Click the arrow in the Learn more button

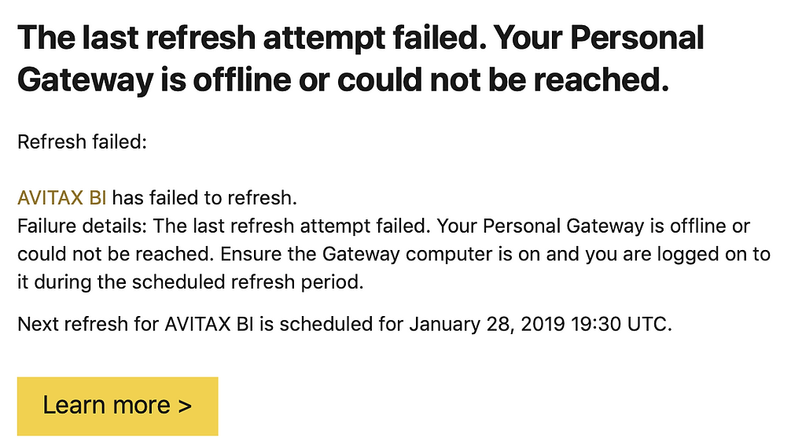(185, 406)
